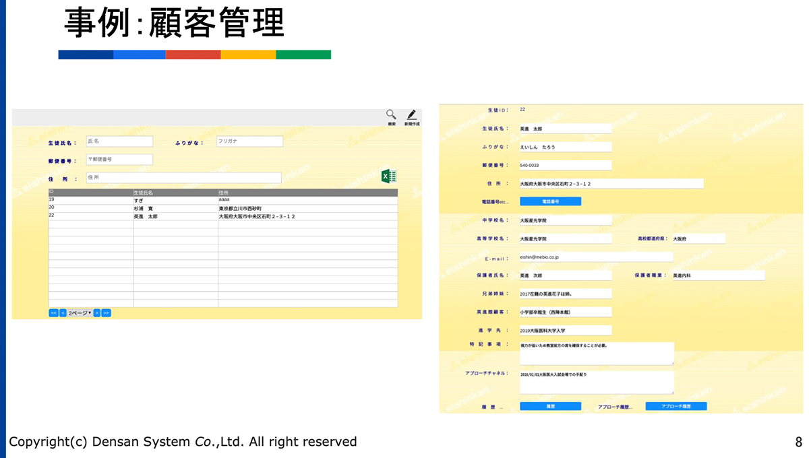Image resolution: width=809 pixels, height=458 pixels.
Task: Jump to last page with the >> icon
Action: point(104,313)
